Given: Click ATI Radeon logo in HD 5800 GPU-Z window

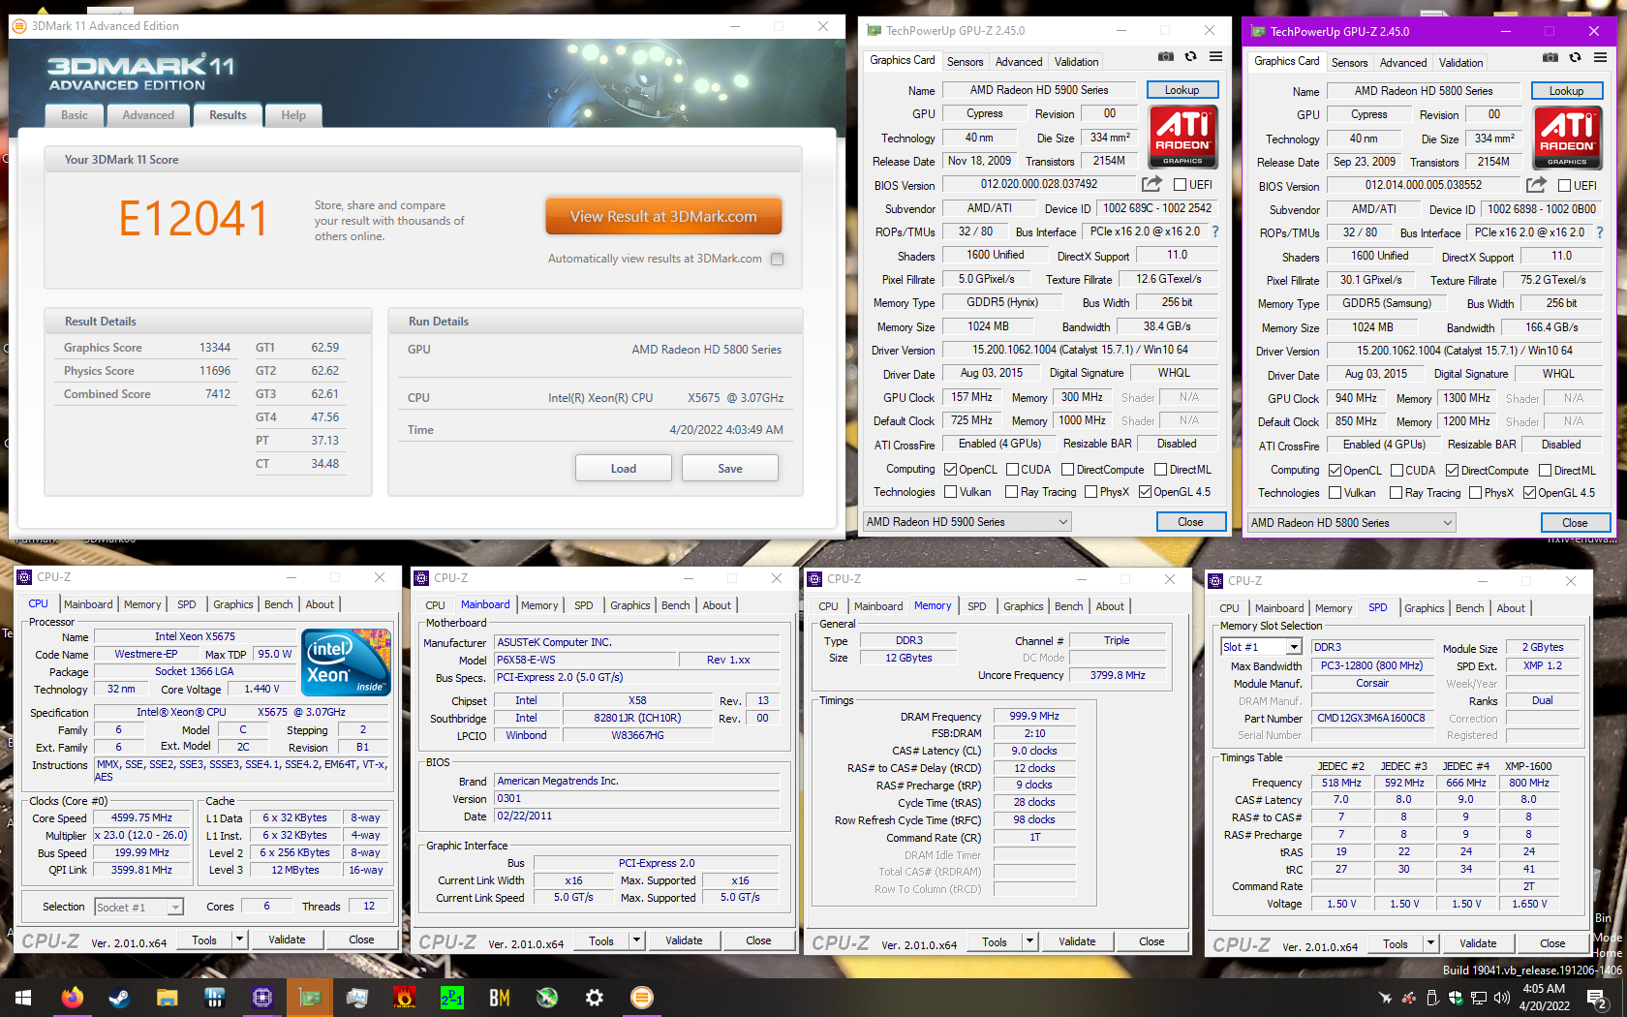Looking at the screenshot, I should coord(1567,137).
